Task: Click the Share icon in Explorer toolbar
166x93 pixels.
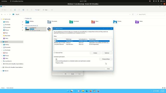Action: click(x=27, y=10)
